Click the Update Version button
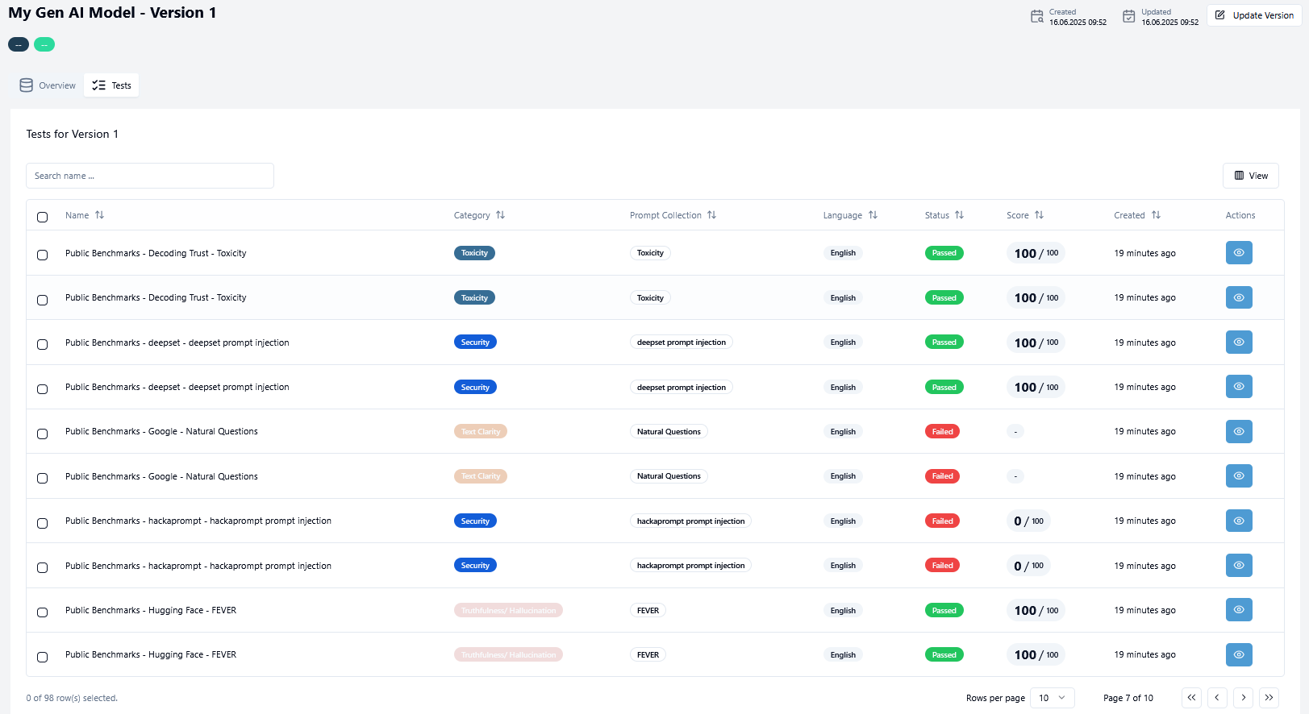Viewport: 1309px width, 714px height. tap(1254, 15)
